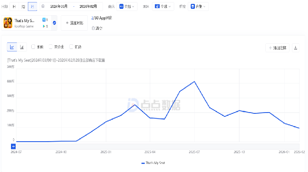Click the 添加注释 button
The height and width of the screenshot is (172, 308).
tap(277, 48)
